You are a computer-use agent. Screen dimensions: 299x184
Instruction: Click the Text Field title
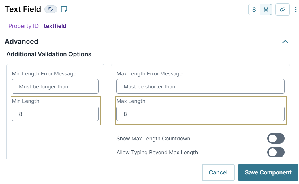click(x=23, y=9)
